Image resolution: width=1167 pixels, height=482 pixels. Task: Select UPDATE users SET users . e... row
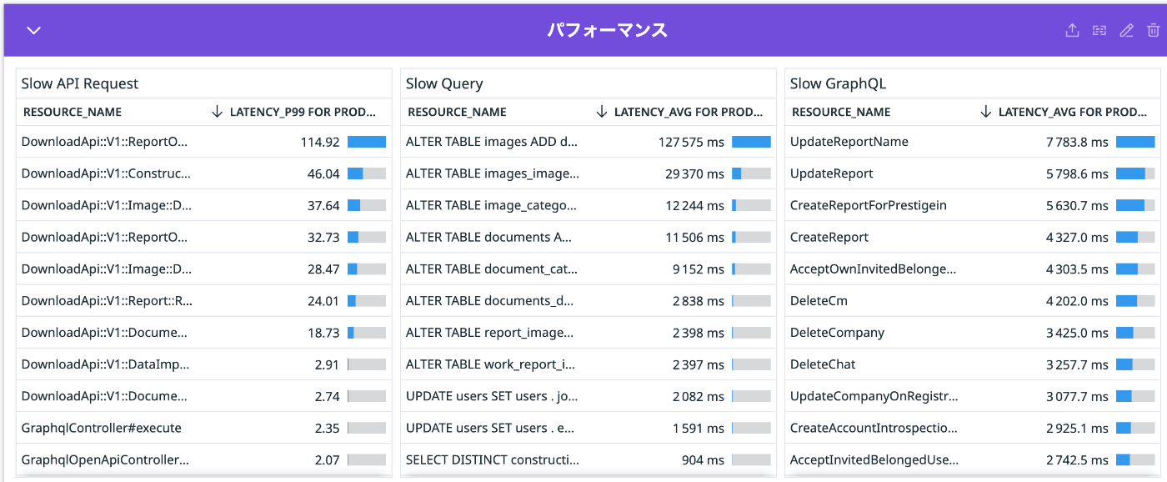pyautogui.click(x=589, y=428)
